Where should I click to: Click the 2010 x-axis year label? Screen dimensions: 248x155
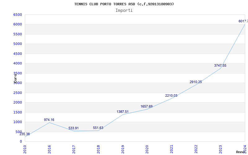(x=25, y=149)
